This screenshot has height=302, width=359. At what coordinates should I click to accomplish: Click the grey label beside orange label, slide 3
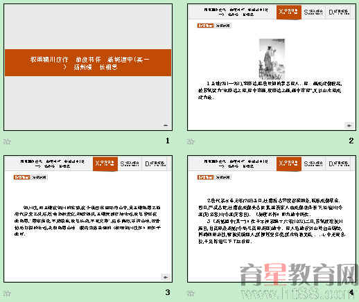click(39, 177)
